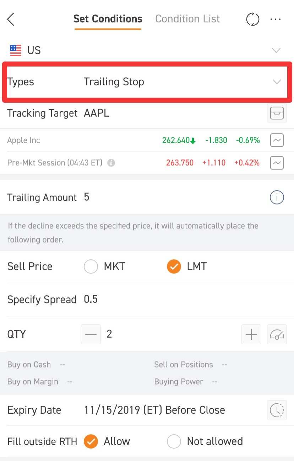Open the positions briefcase icon beside AAPL

277,113
